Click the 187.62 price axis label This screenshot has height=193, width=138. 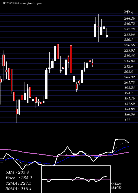tap(130, 104)
